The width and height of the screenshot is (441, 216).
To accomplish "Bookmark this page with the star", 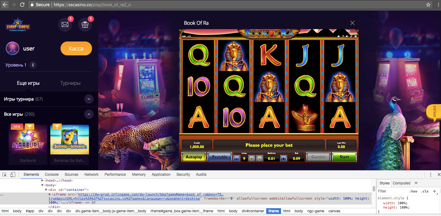I will click(x=428, y=5).
